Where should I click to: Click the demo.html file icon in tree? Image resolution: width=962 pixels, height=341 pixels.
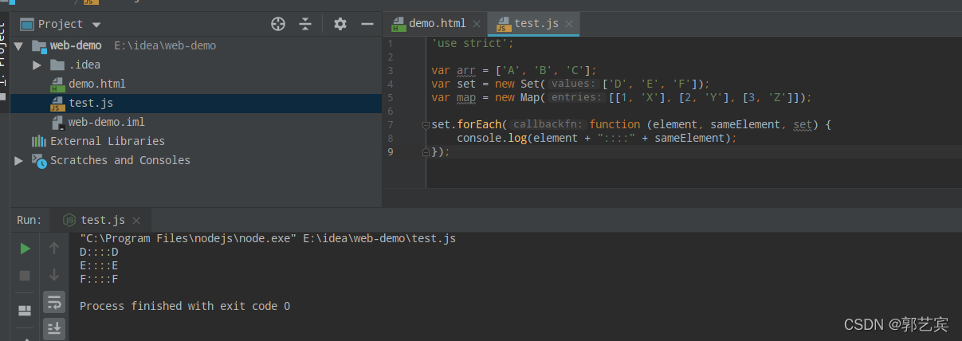click(x=57, y=84)
